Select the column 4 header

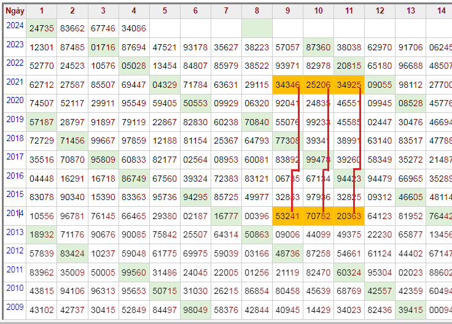pos(134,11)
